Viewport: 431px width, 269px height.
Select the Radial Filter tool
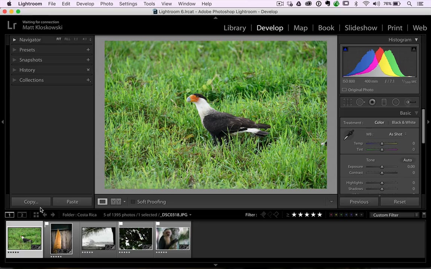pyautogui.click(x=396, y=102)
